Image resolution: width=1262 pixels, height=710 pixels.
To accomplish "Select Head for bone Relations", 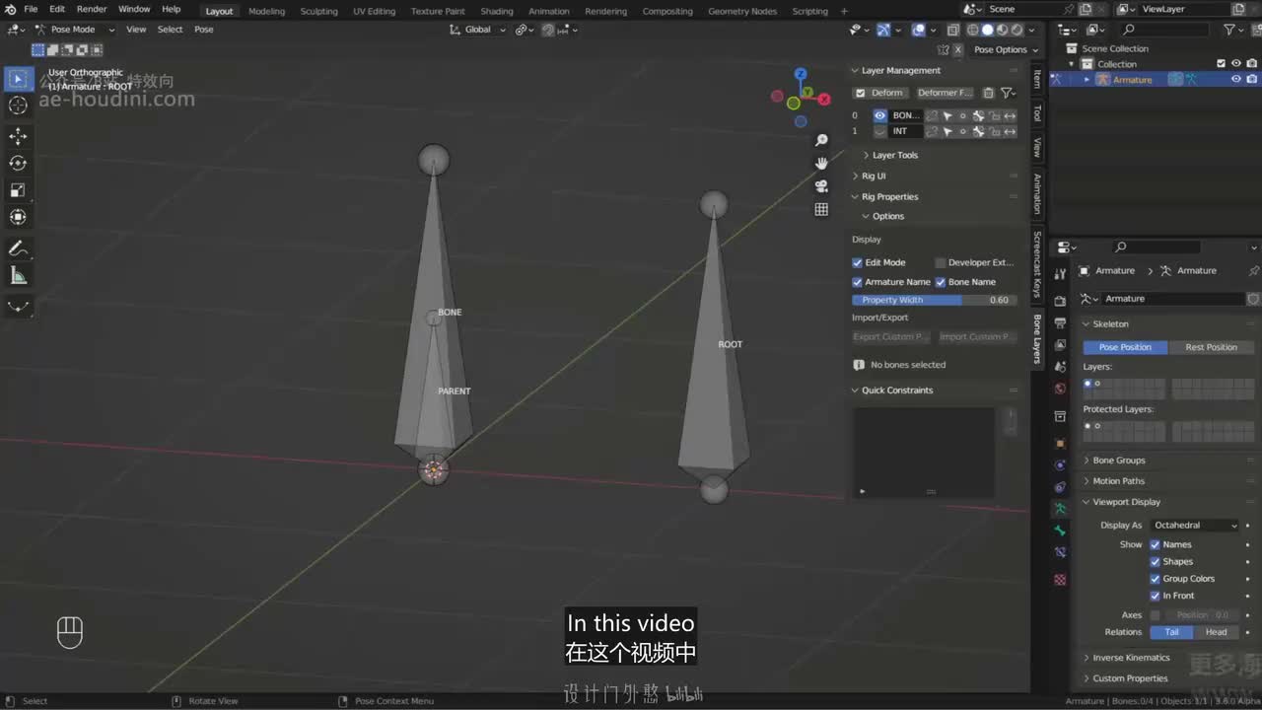I will [1216, 632].
